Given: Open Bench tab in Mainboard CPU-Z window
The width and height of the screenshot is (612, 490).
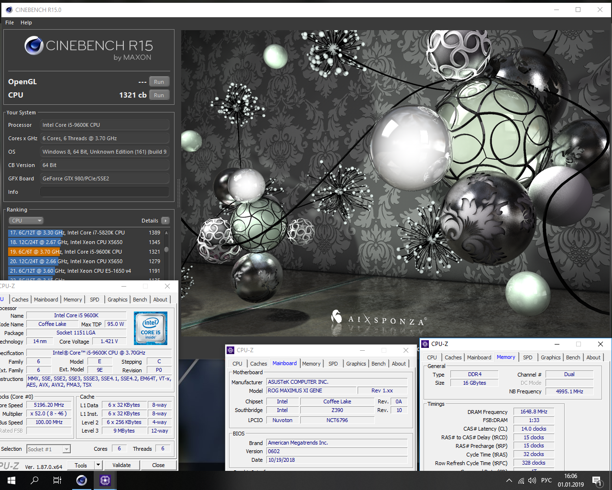Looking at the screenshot, I should point(379,364).
